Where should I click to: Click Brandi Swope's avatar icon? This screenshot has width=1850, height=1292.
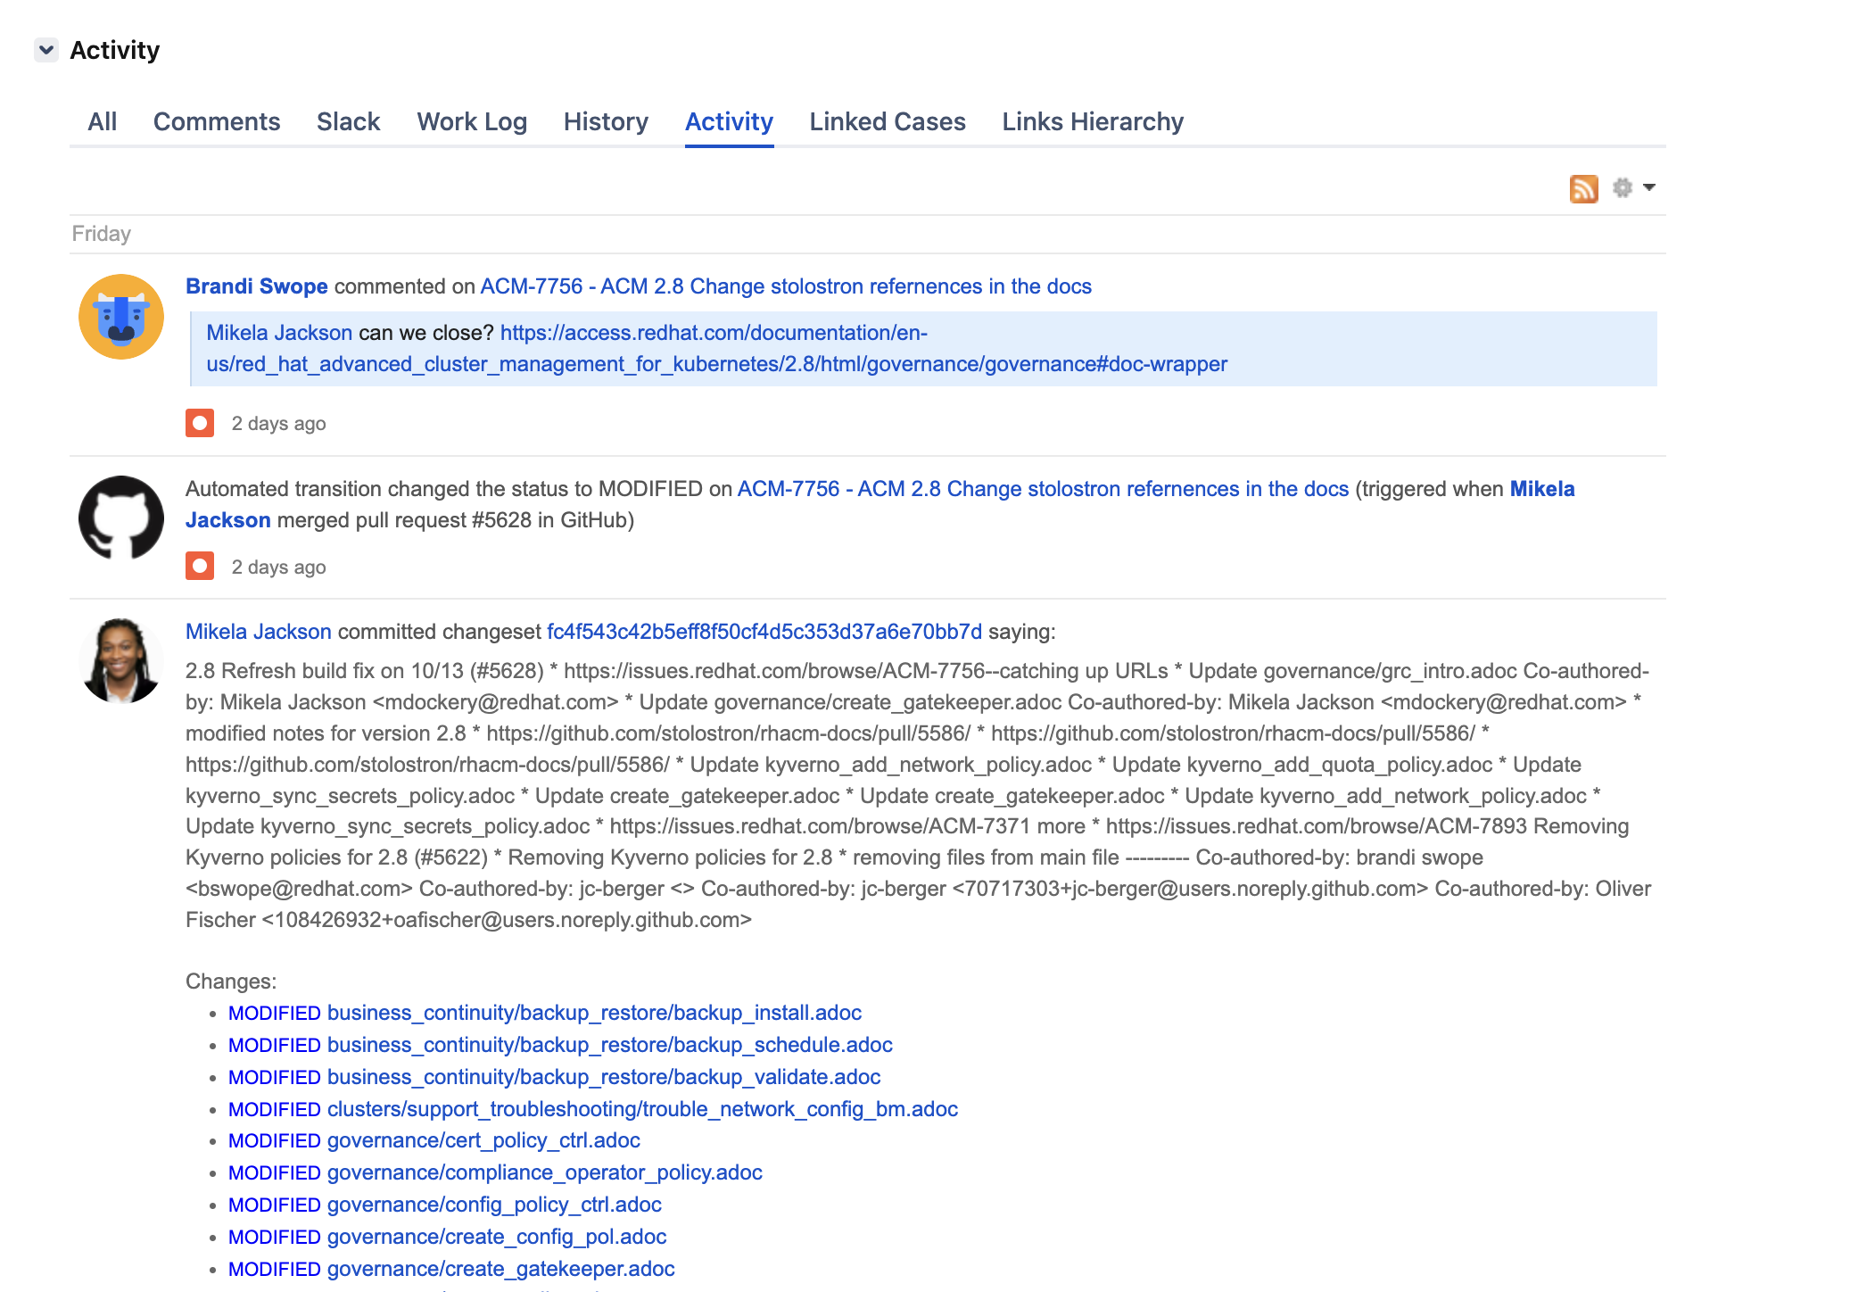point(121,317)
